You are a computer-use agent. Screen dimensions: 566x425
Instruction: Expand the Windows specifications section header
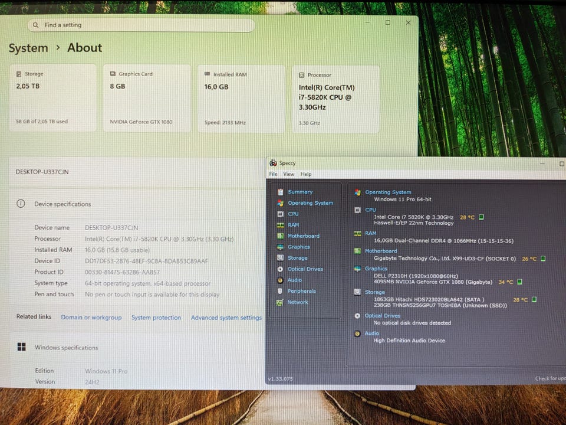click(x=137, y=348)
